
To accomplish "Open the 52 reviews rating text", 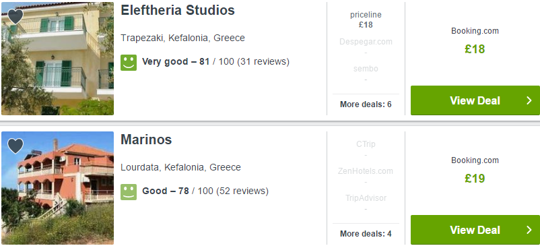I will (205, 191).
